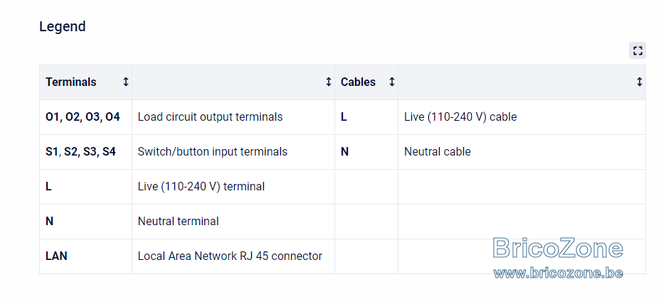Select the Live (110-240 V) terminal cell

tap(233, 187)
